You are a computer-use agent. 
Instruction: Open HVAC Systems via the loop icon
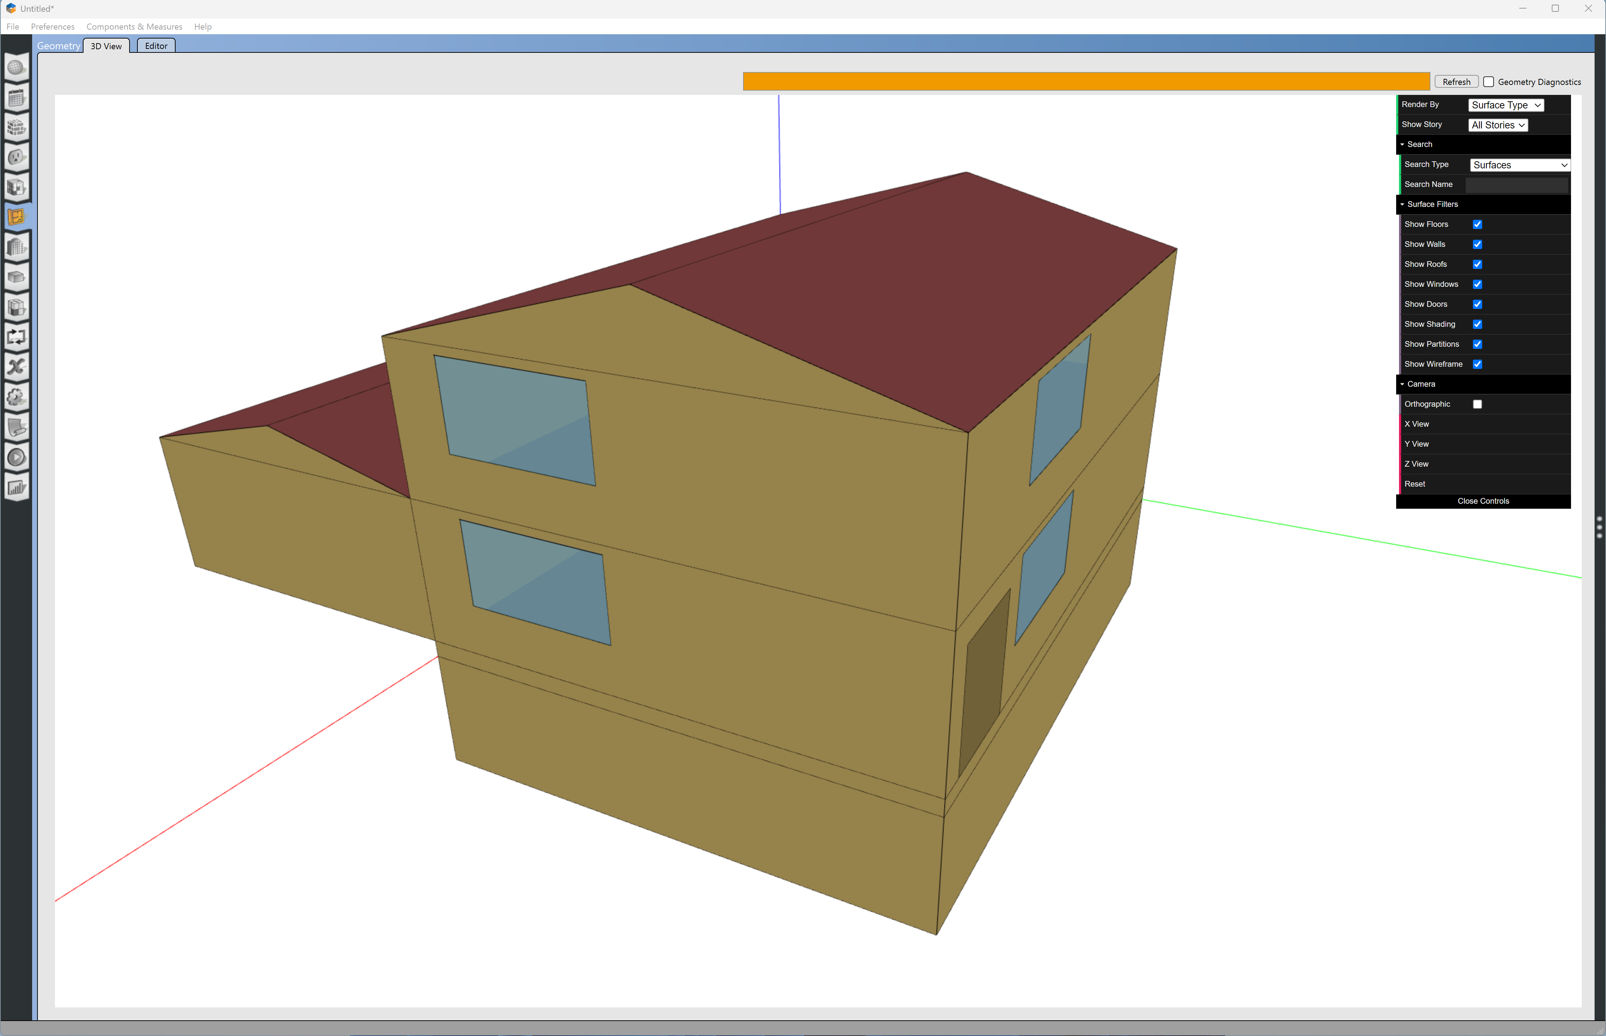click(17, 337)
